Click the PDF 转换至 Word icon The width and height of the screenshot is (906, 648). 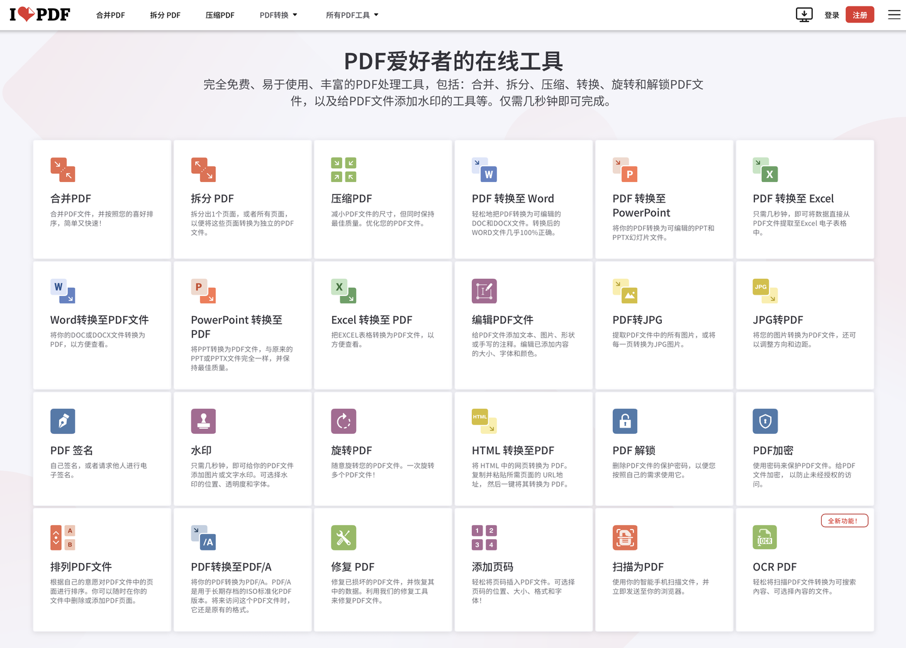[x=484, y=169]
